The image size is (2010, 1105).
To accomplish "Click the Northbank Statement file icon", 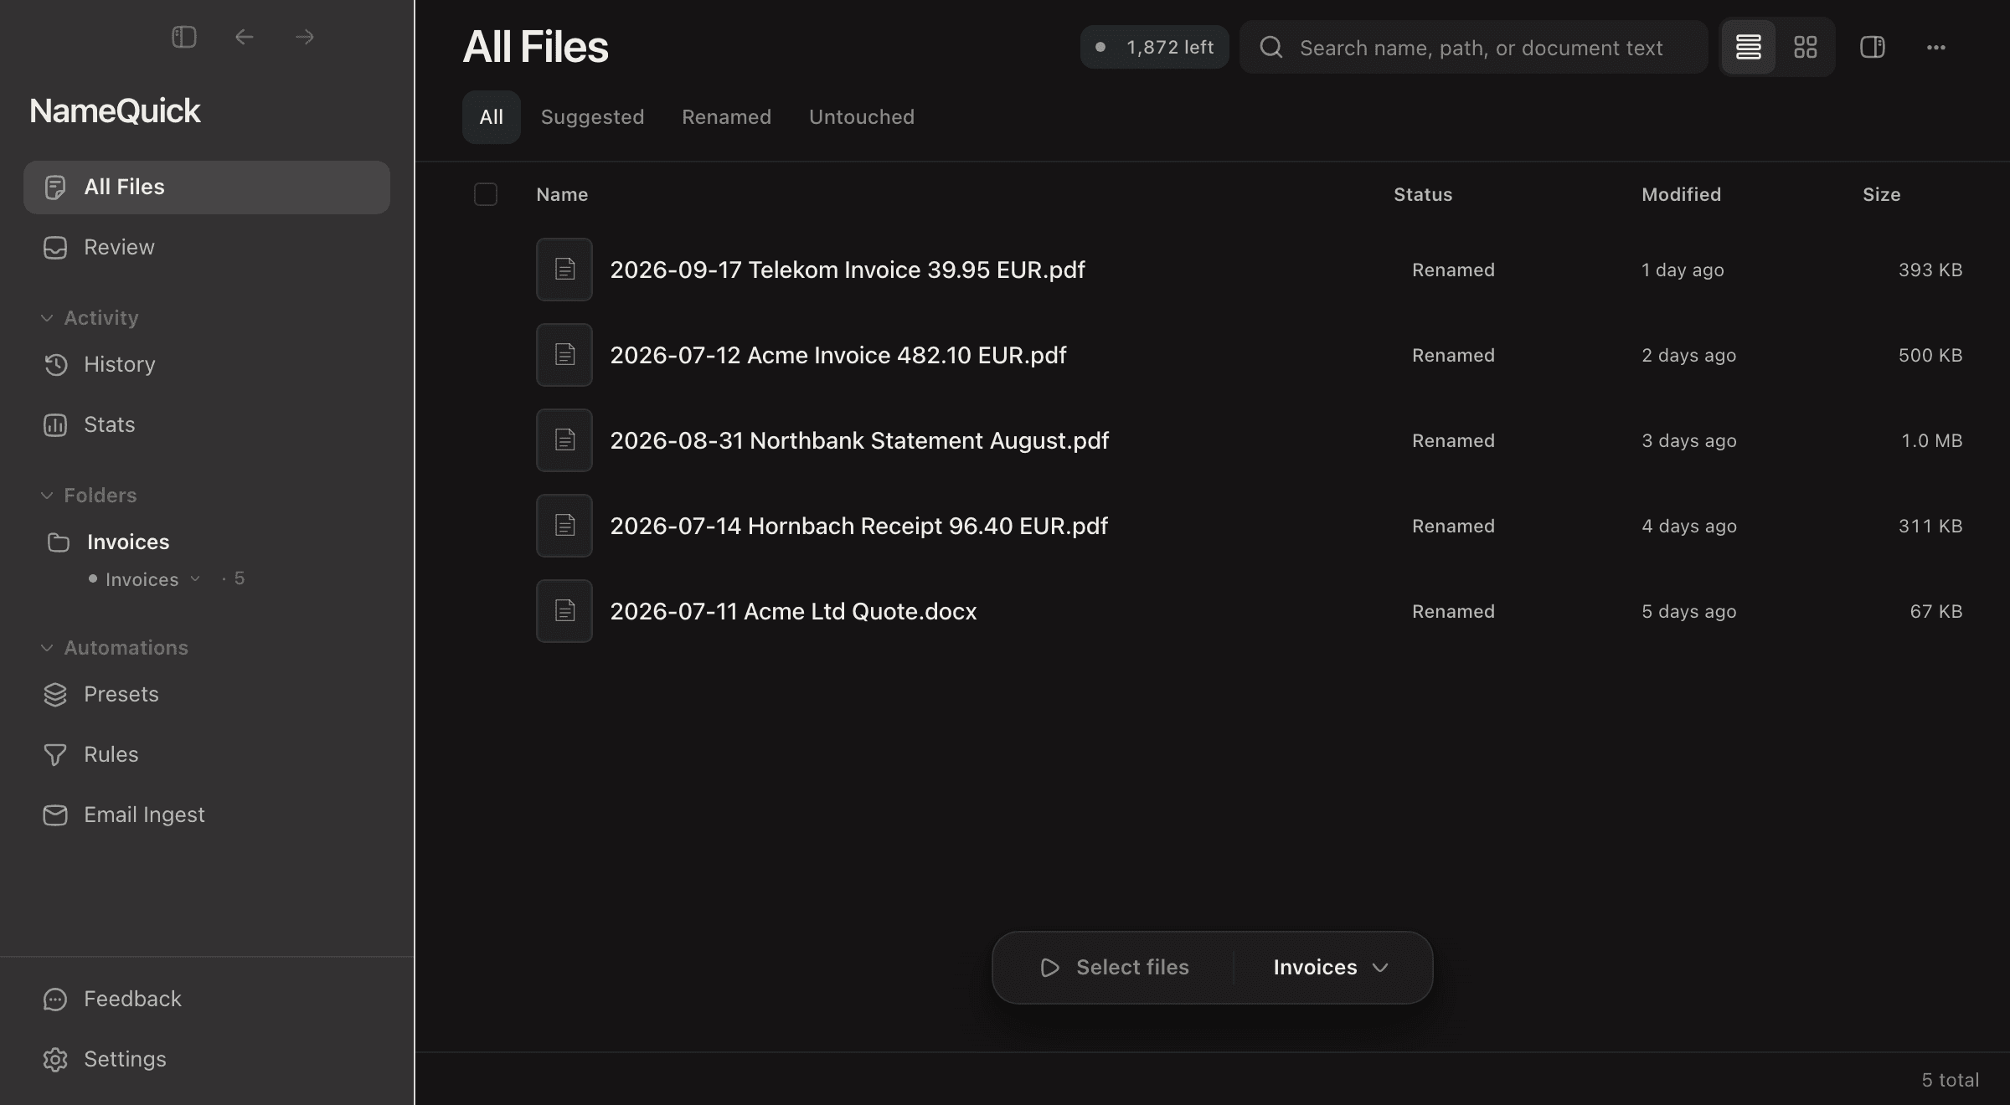I will [564, 440].
